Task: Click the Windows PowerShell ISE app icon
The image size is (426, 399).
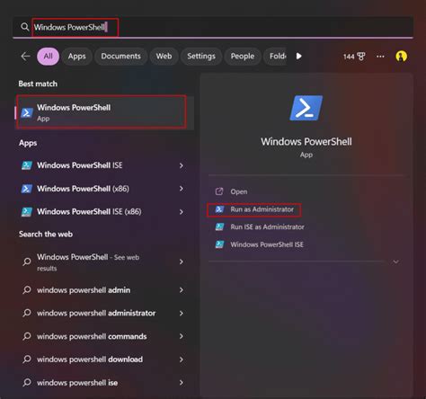Action: click(x=27, y=165)
